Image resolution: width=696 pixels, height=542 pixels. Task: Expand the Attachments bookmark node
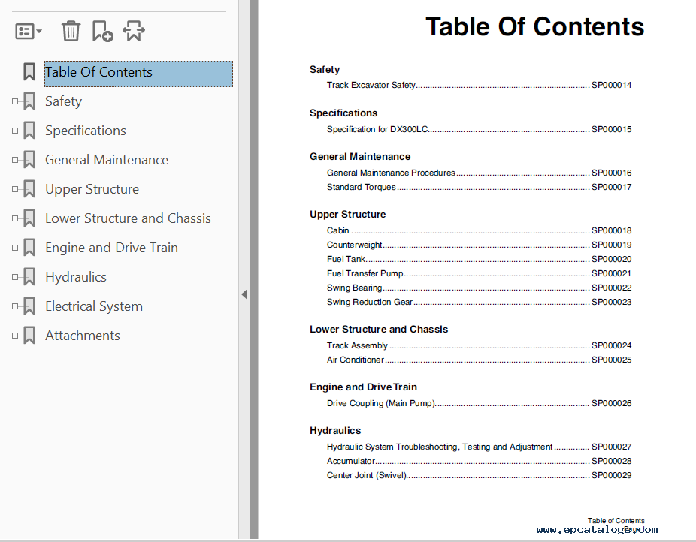[15, 336]
